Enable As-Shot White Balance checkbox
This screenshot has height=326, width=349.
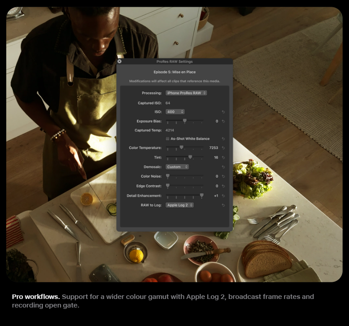coord(167,138)
